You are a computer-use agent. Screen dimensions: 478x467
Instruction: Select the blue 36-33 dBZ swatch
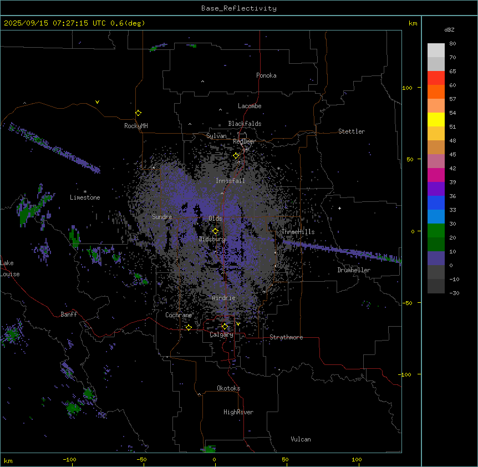[436, 202]
